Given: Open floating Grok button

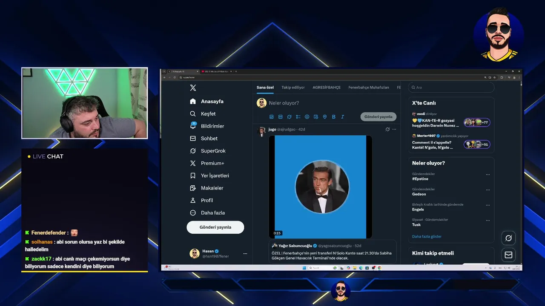Looking at the screenshot, I should [508, 238].
